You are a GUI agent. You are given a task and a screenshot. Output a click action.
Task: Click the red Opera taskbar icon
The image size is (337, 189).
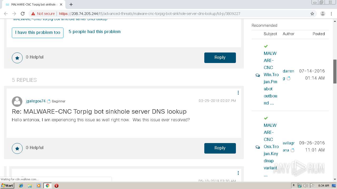56,186
